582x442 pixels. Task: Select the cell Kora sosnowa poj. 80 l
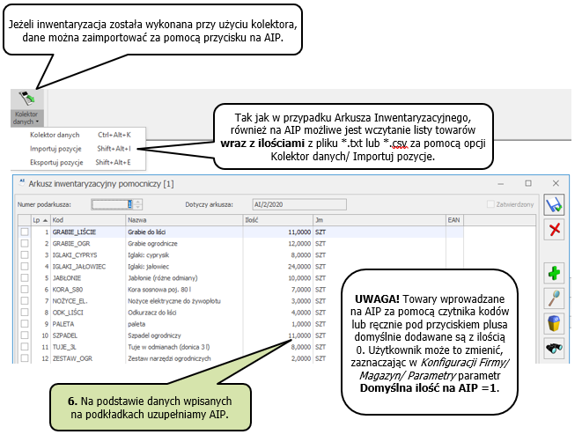(x=184, y=290)
